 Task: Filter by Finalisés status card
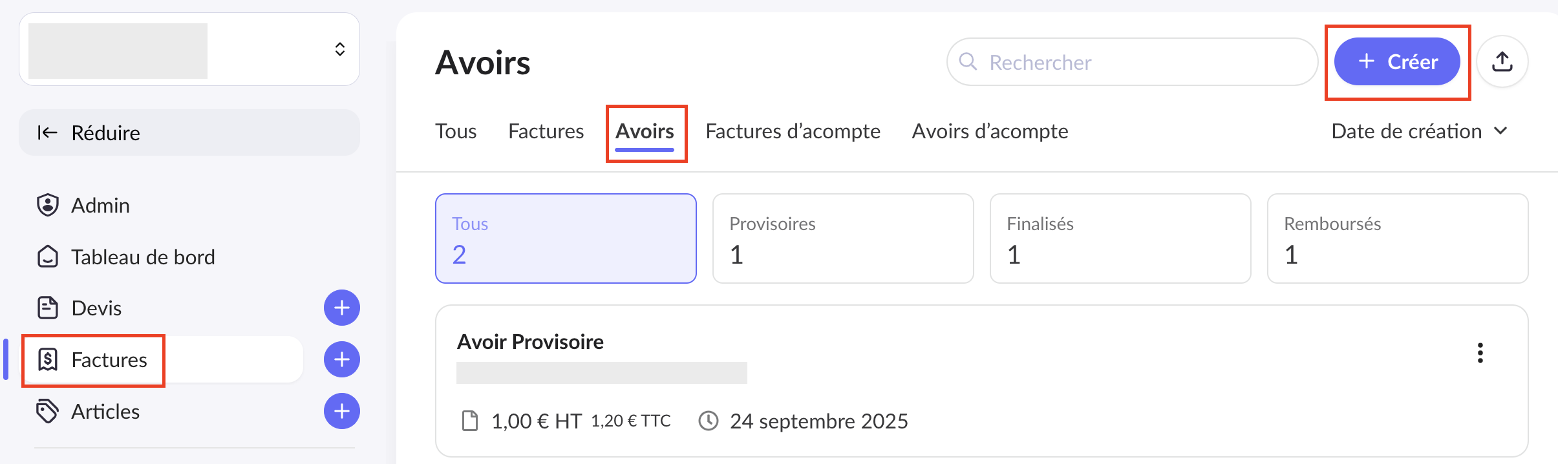click(x=1120, y=238)
